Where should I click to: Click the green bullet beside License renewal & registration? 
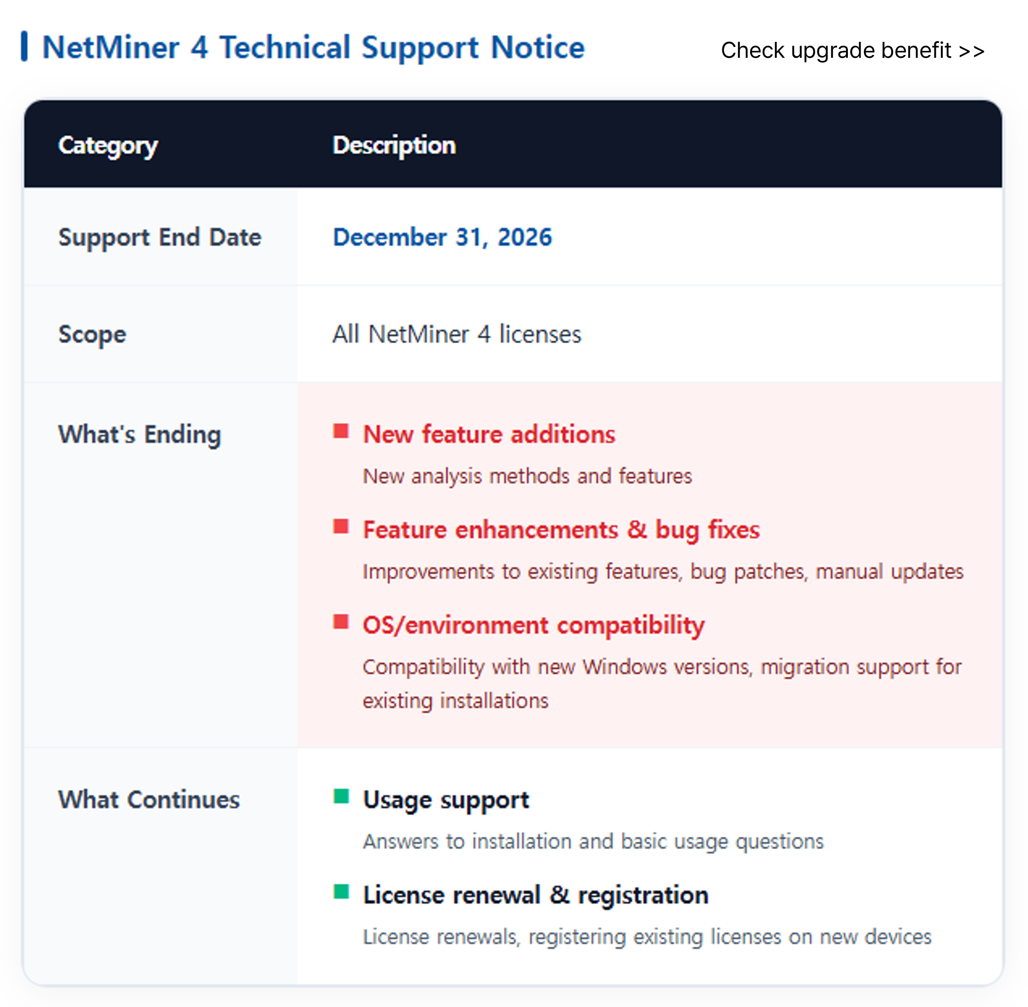[341, 892]
